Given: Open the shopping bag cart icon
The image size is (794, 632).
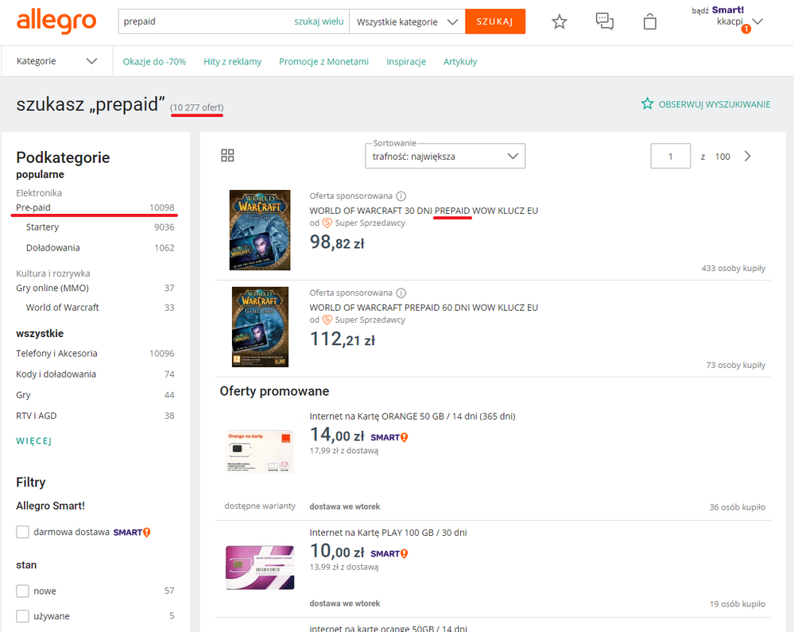Looking at the screenshot, I should [x=650, y=22].
